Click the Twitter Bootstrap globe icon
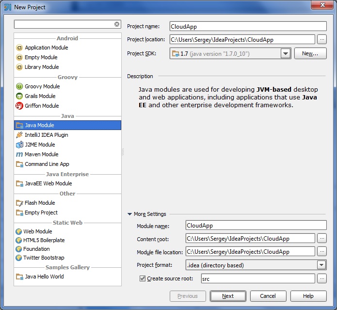The height and width of the screenshot is (310, 337). pos(19,258)
